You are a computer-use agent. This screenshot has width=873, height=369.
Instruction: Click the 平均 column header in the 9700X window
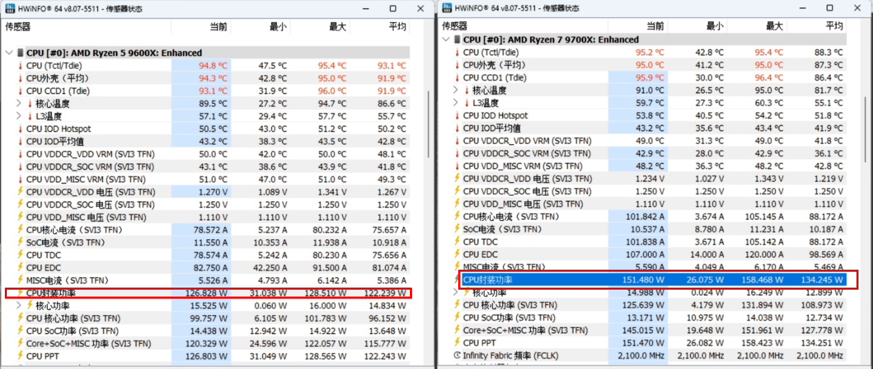click(834, 26)
